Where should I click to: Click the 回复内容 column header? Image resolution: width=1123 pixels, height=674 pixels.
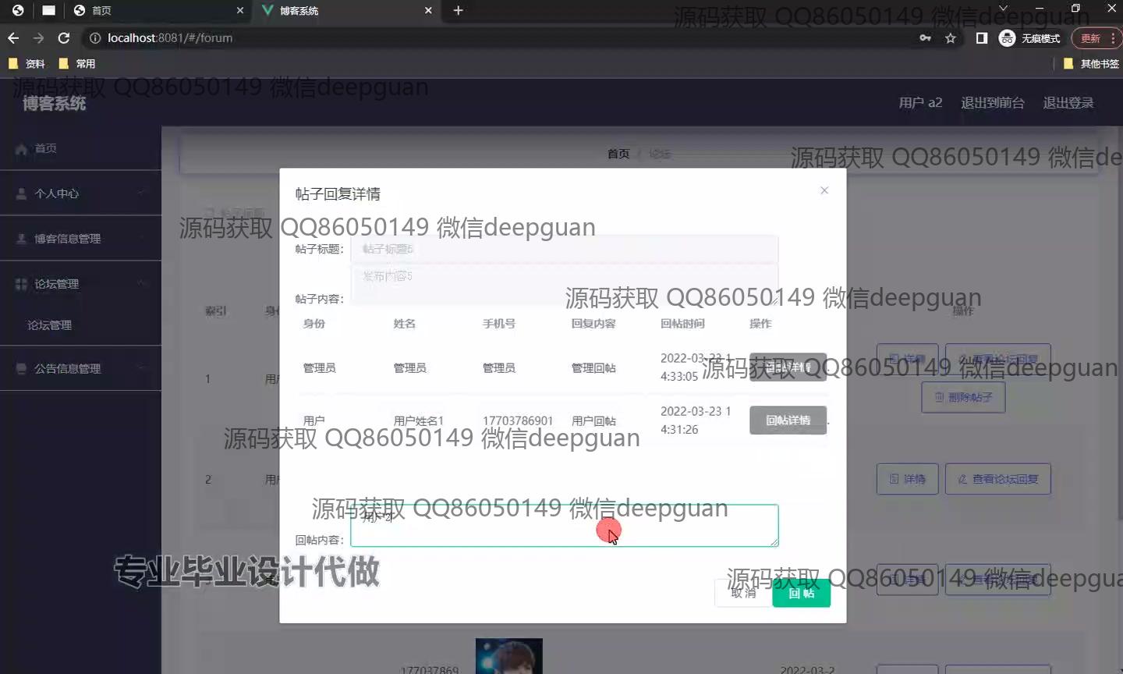pyautogui.click(x=593, y=323)
